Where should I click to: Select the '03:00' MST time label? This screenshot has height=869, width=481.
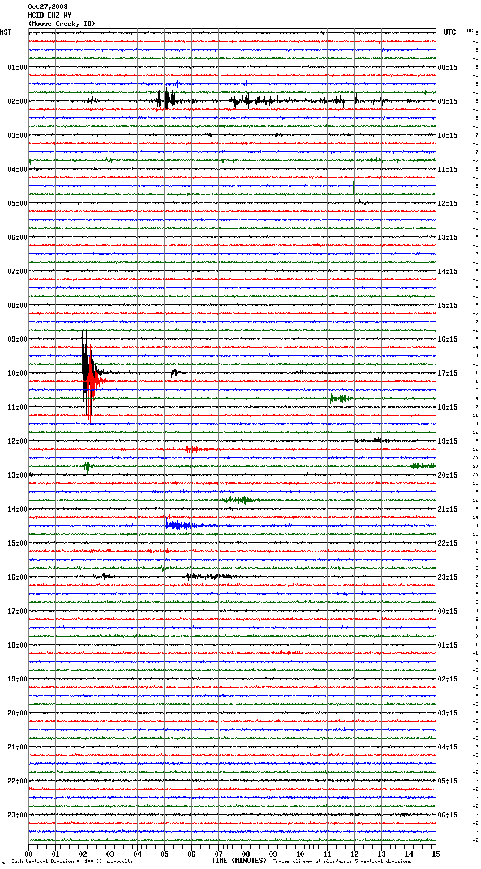(18, 135)
